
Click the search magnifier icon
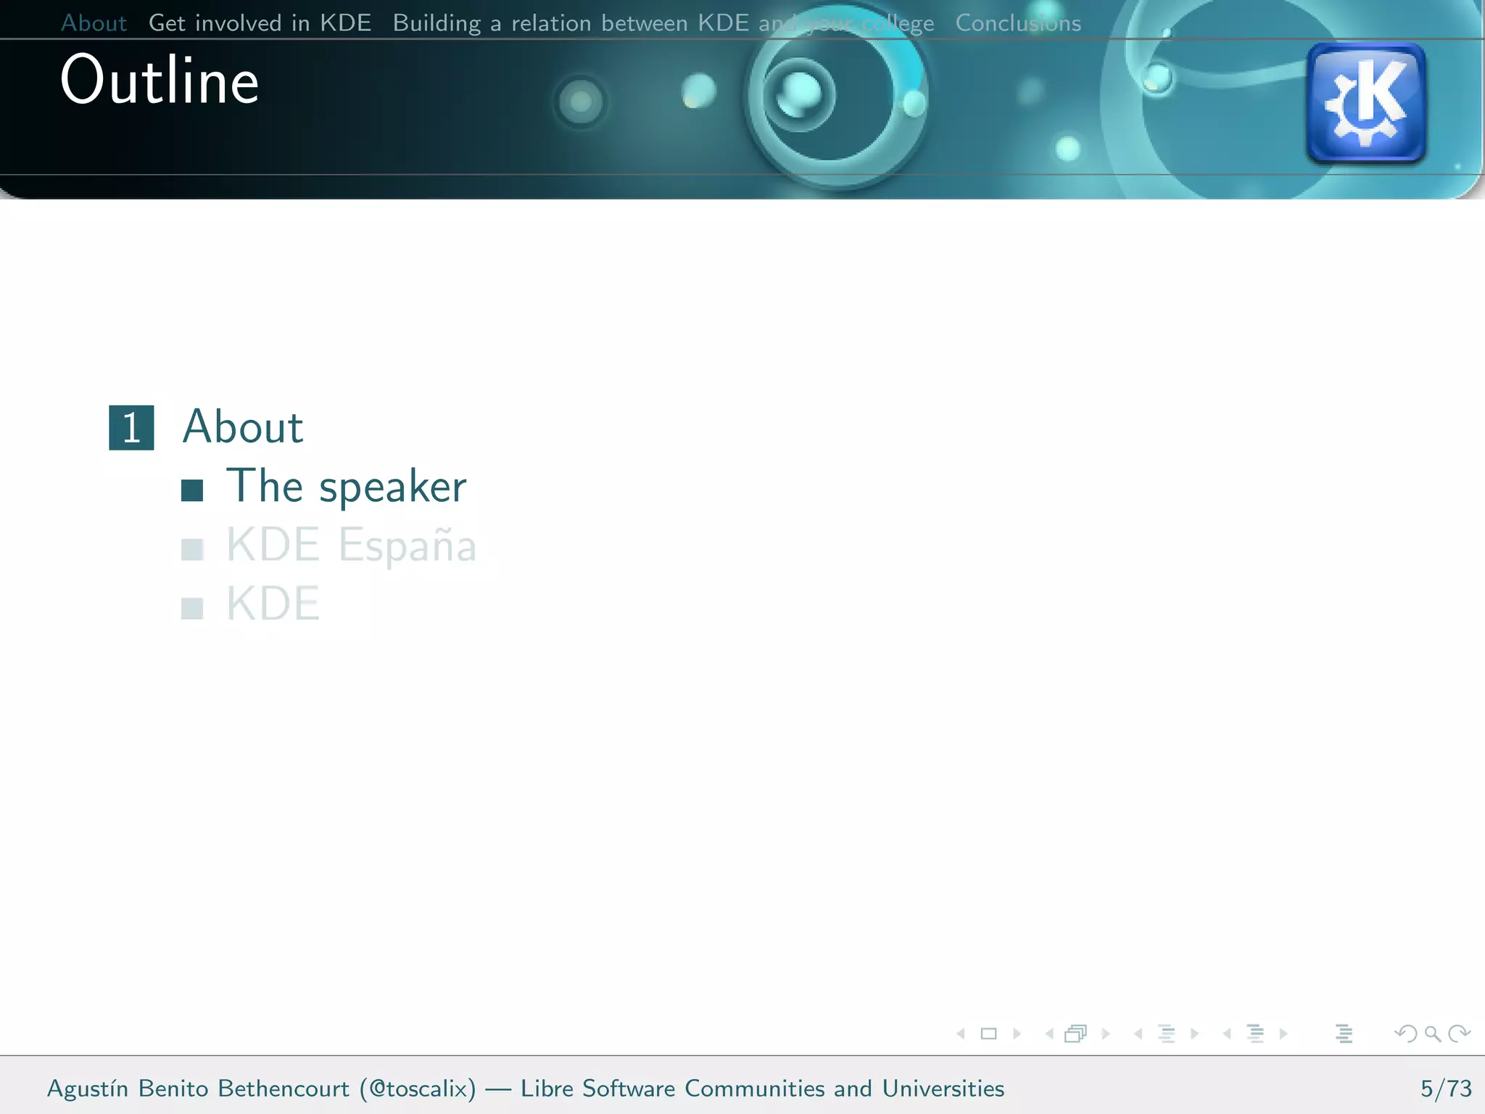tap(1433, 1034)
